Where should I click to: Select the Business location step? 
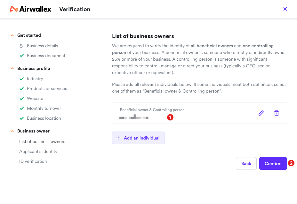pos(44,118)
